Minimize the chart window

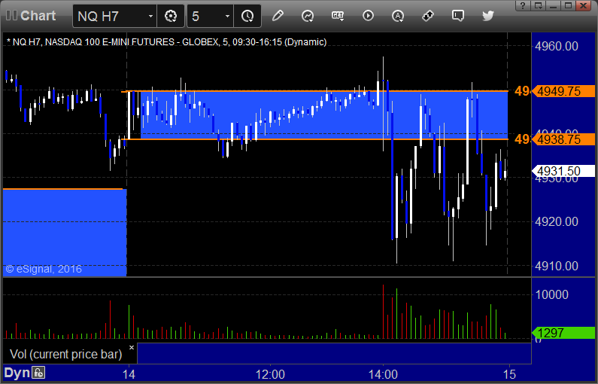pos(554,5)
